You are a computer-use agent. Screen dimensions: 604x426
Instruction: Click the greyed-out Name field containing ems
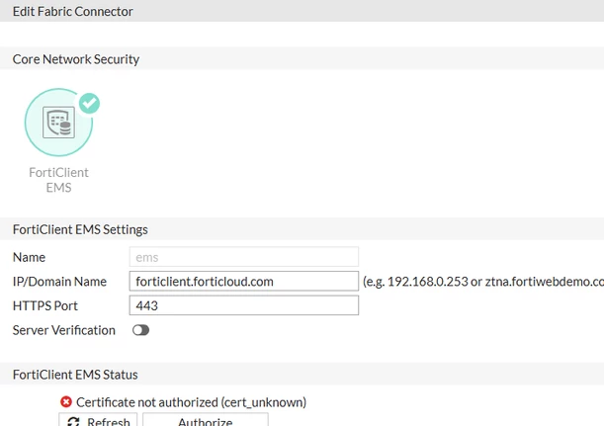pyautogui.click(x=244, y=257)
